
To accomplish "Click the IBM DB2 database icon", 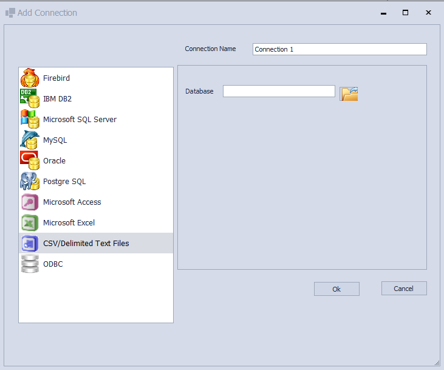I will [x=30, y=98].
